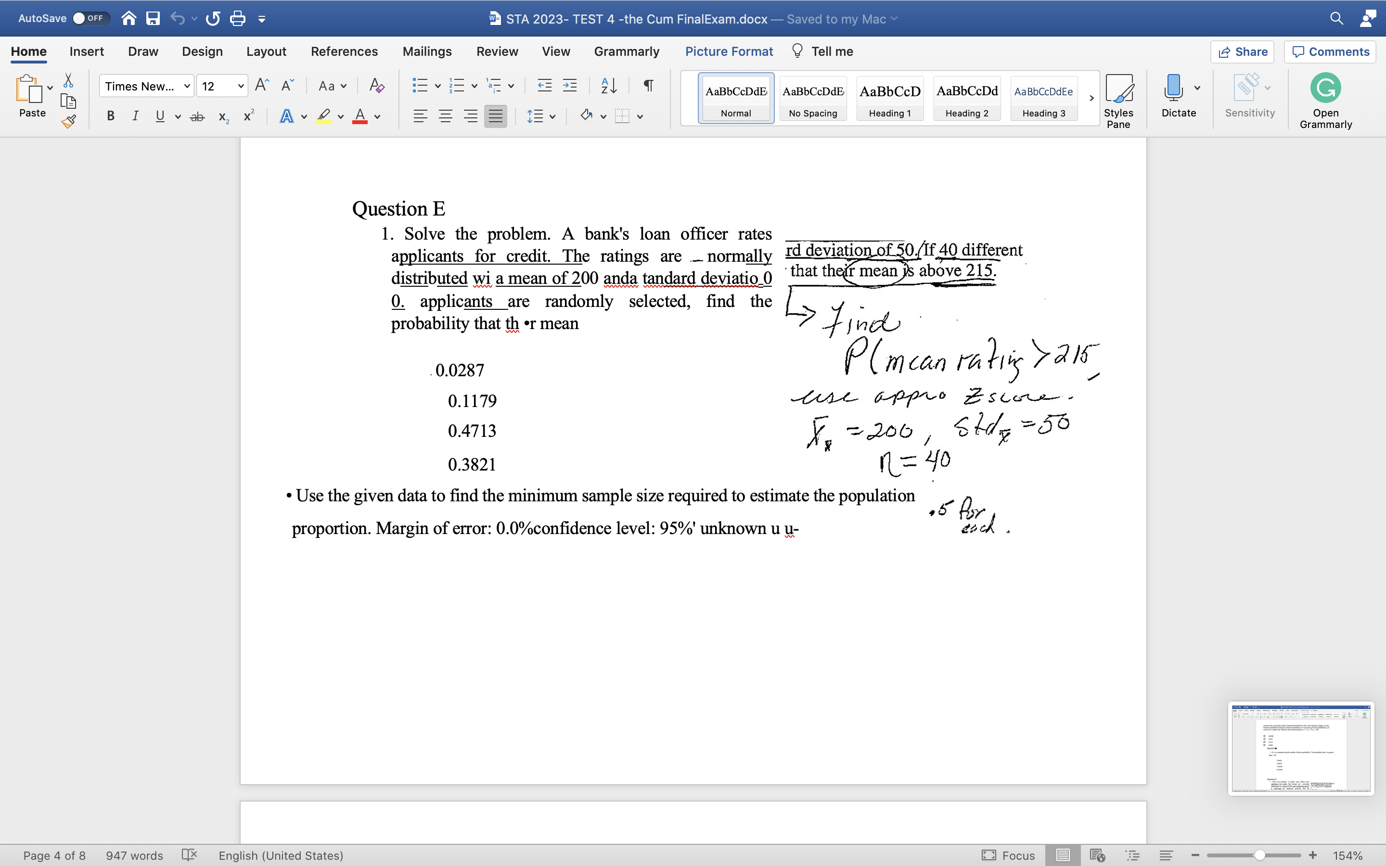Enable justified text alignment

point(495,116)
